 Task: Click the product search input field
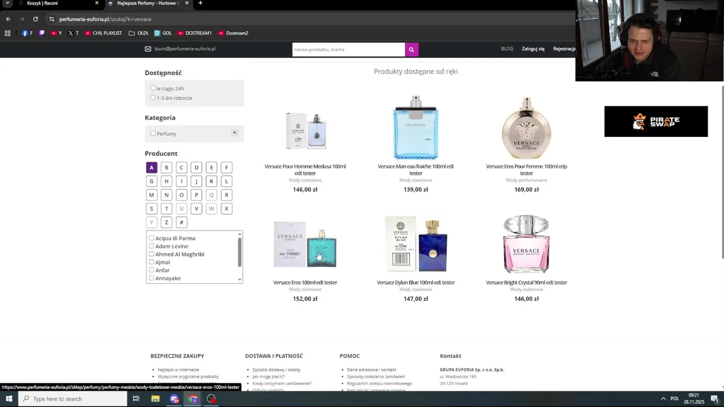348,50
